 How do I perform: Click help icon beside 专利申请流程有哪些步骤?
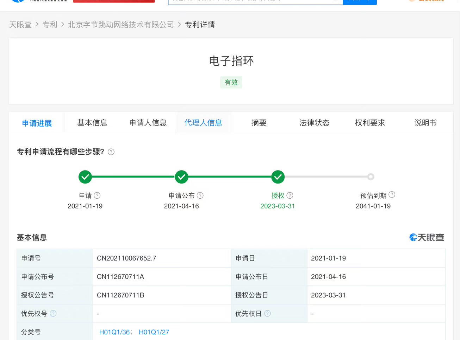coord(111,152)
